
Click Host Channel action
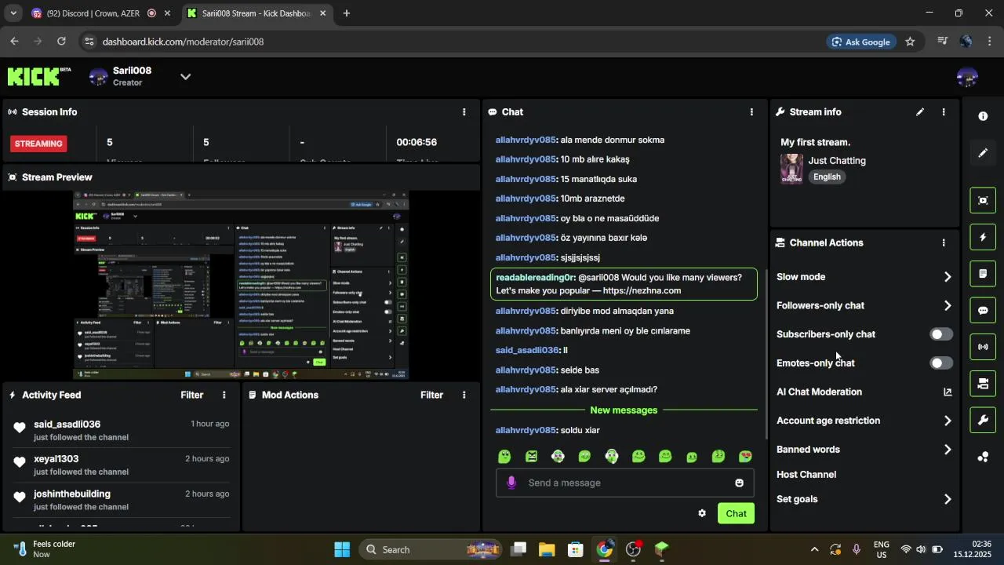pos(806,475)
